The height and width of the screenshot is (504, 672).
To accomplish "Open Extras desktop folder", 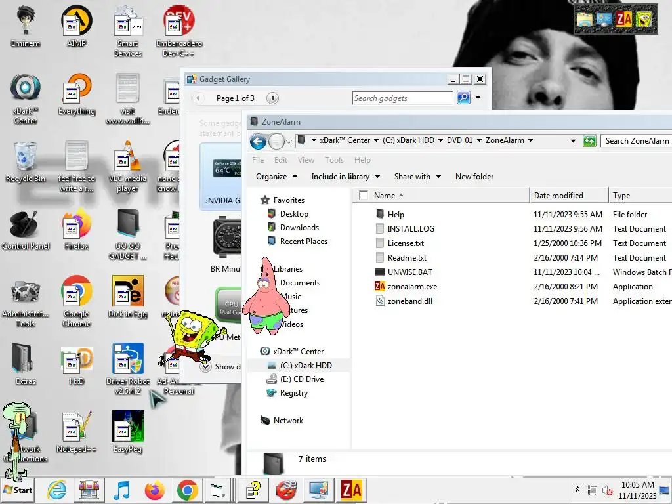I will (26, 365).
